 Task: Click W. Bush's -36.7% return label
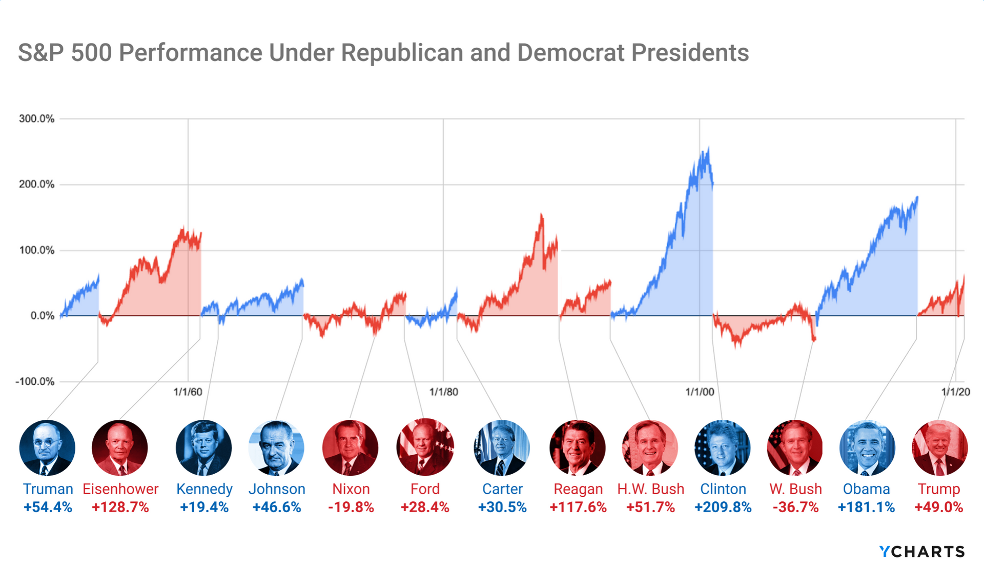coord(795,507)
